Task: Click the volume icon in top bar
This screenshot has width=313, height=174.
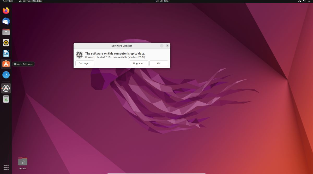Action: click(304, 1)
